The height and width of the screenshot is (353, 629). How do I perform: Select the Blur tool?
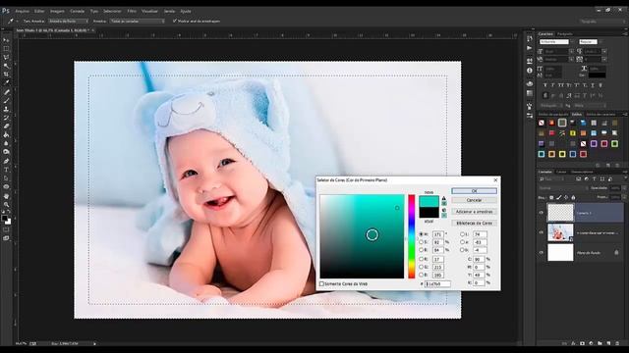pos(6,143)
